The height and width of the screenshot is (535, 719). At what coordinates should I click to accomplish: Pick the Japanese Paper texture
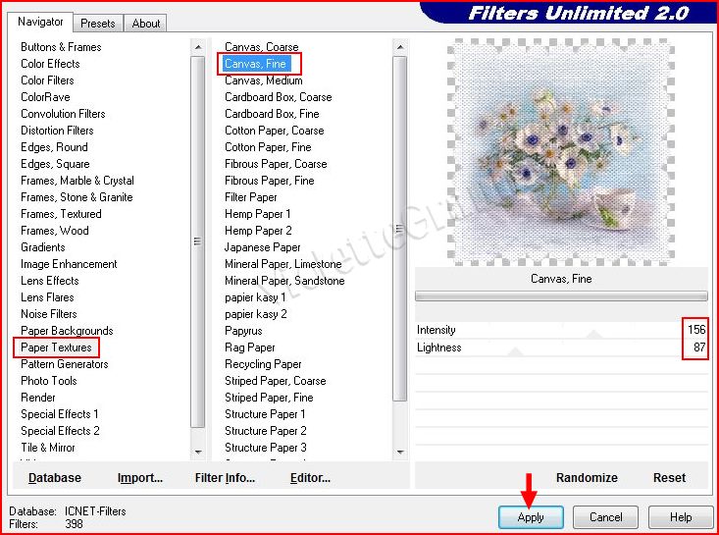coord(262,247)
